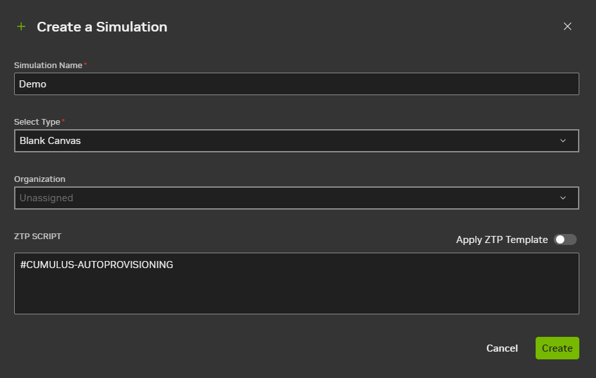The image size is (596, 378).
Task: Click the Organization label
Action: pos(40,179)
